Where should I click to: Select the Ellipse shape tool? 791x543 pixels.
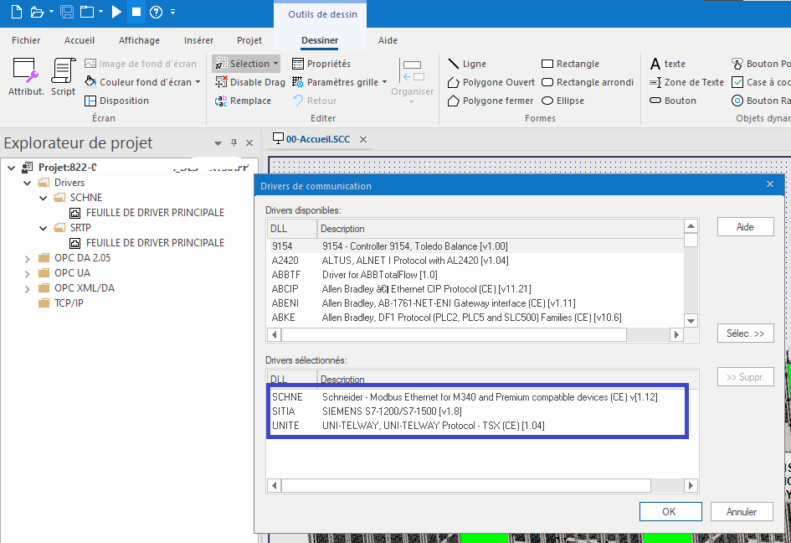(562, 101)
